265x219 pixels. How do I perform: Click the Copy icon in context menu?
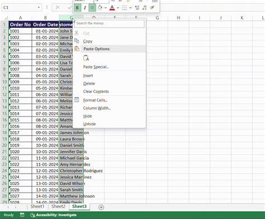(x=77, y=41)
